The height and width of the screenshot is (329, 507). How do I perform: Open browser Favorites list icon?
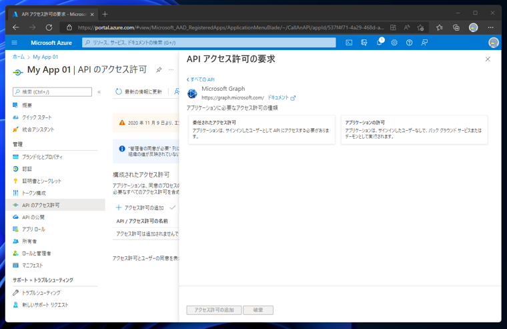click(x=440, y=27)
